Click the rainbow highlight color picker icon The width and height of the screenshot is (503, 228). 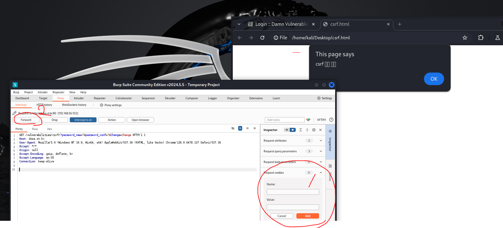[x=308, y=120]
